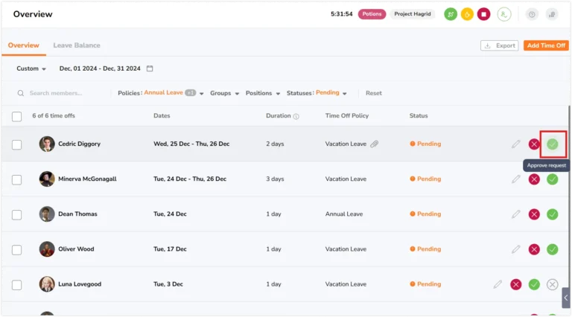Tick the select-all time offs checkbox
This screenshot has height=317, width=572.
click(x=17, y=117)
